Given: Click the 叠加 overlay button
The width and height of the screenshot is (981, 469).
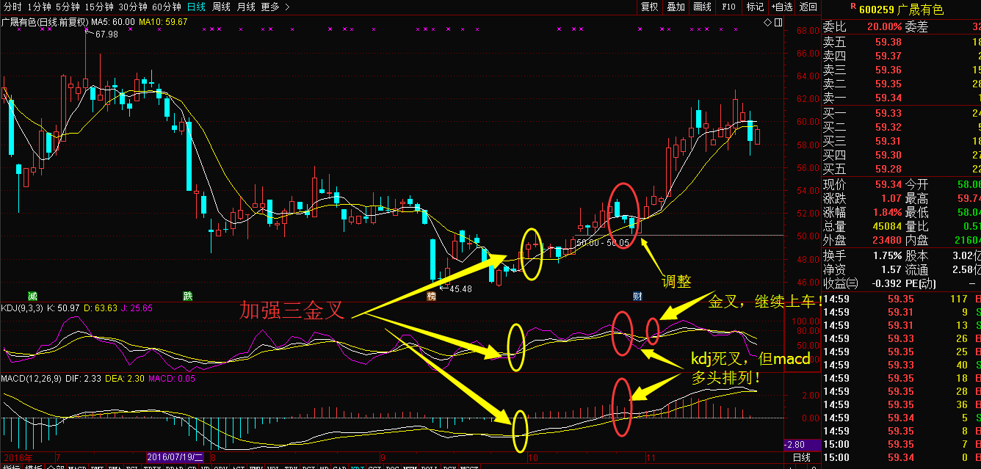Looking at the screenshot, I should coord(676,7).
